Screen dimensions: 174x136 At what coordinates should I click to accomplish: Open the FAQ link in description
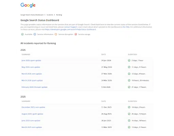pos(126,27)
